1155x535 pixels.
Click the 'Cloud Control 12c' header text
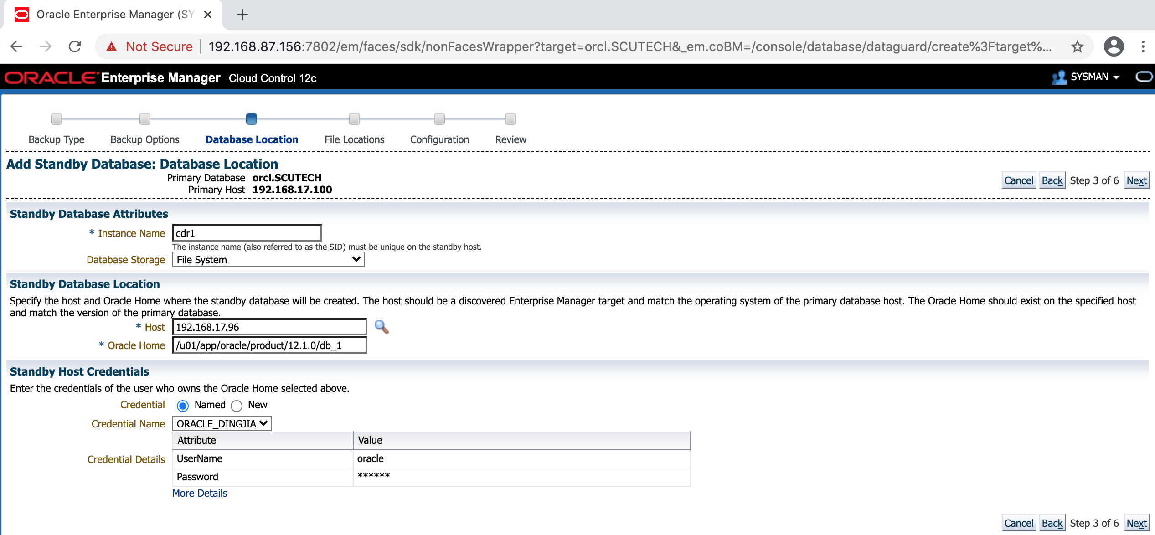[x=273, y=78]
